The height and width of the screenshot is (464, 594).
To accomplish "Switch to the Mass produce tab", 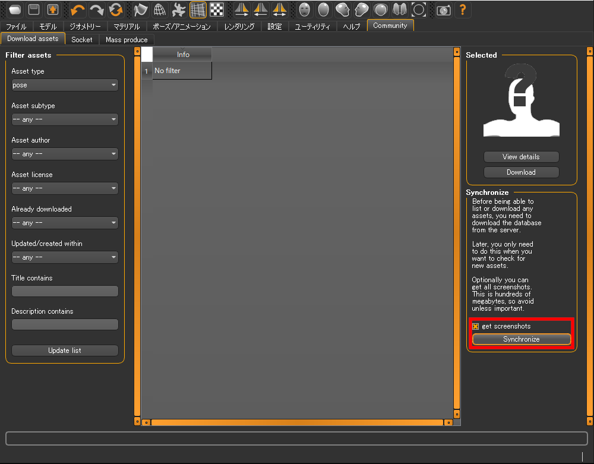I will click(x=126, y=39).
